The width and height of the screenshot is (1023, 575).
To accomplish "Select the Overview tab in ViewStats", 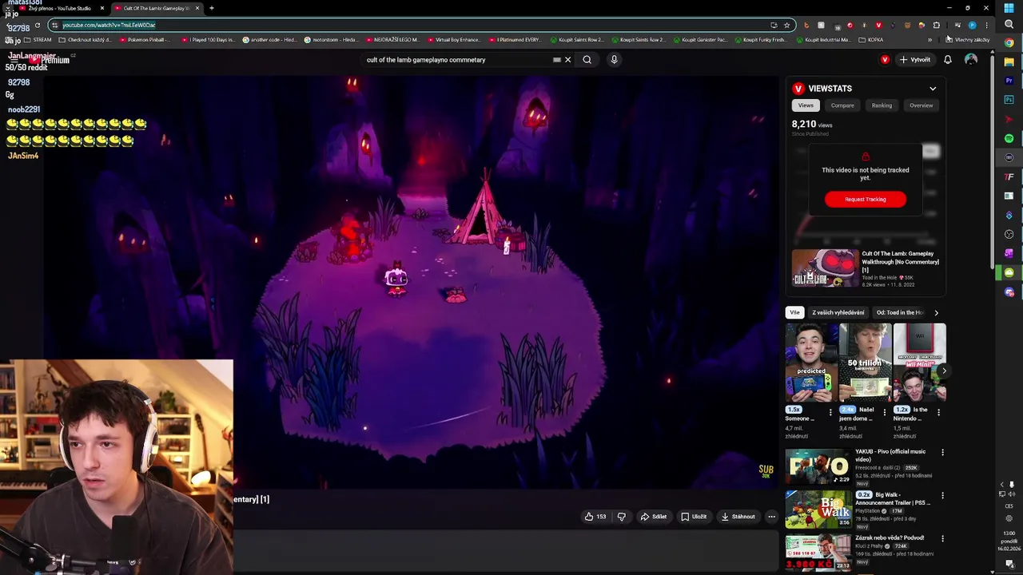I will click(x=921, y=105).
